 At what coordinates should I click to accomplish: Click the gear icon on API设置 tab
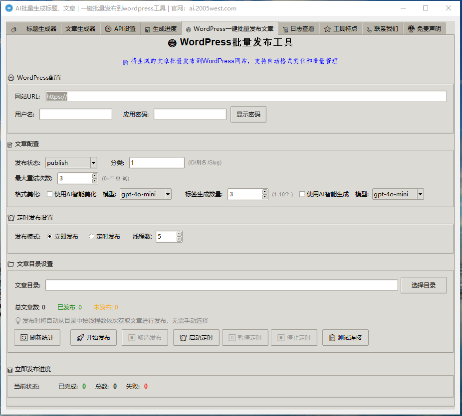pyautogui.click(x=108, y=29)
